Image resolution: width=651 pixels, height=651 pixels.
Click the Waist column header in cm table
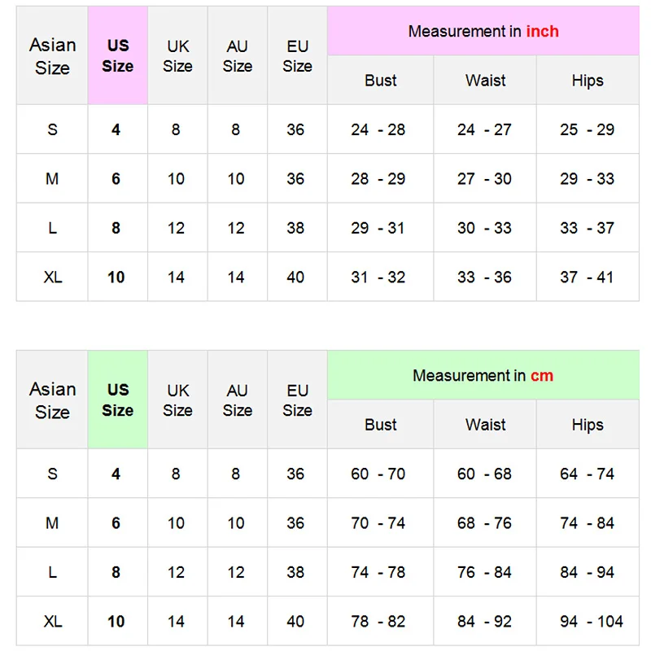485,425
